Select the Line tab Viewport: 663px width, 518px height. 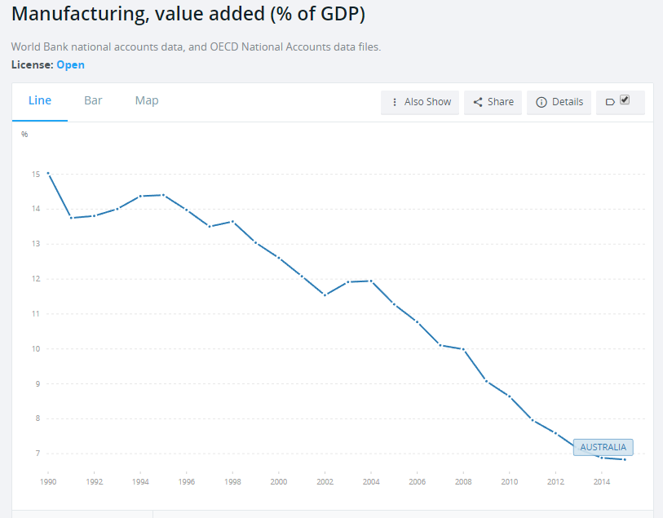click(40, 100)
